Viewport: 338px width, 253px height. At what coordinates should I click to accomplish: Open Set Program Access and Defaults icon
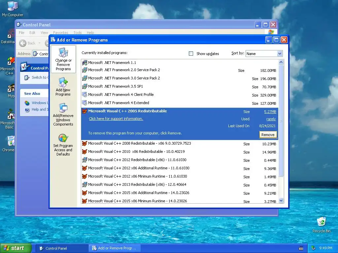point(63,145)
